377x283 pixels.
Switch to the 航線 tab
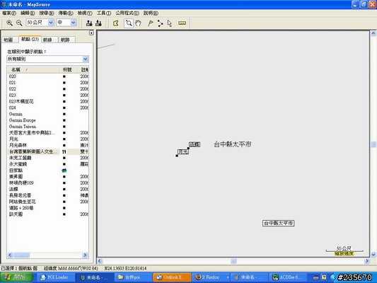[x=50, y=40]
